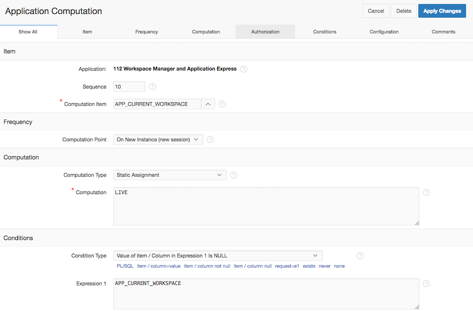Open help icon for Expression 1
The image size is (473, 311).
click(426, 284)
